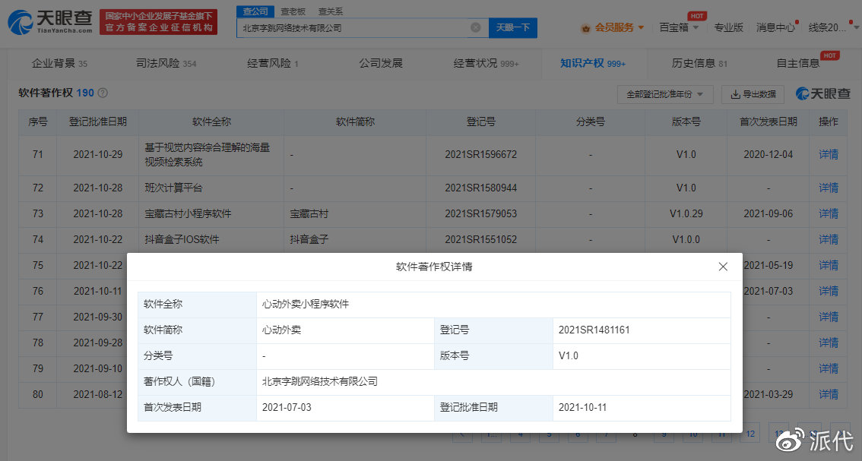
Task: Switch to 公司发展 tab
Action: click(381, 63)
